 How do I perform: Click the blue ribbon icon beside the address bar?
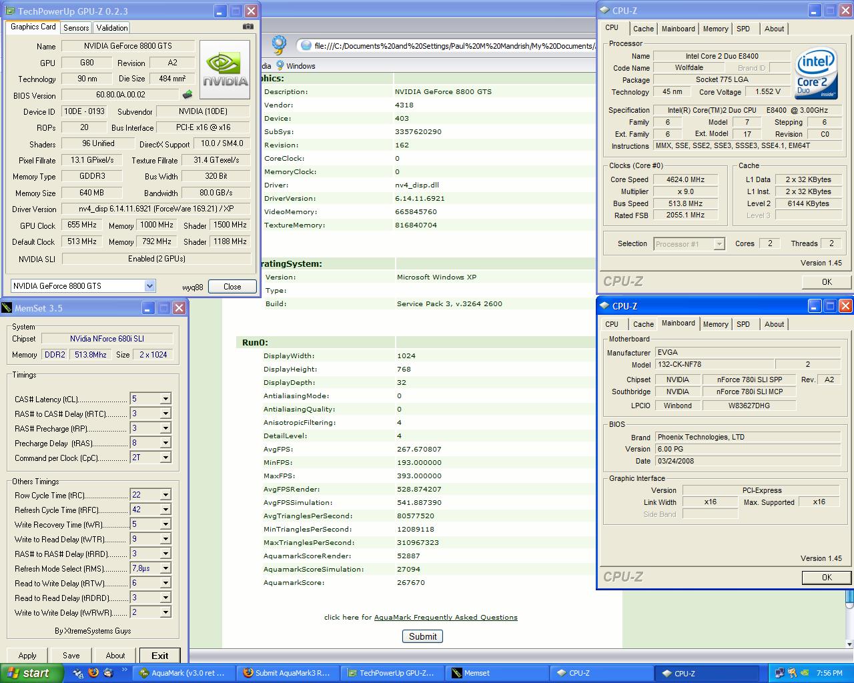tap(279, 45)
